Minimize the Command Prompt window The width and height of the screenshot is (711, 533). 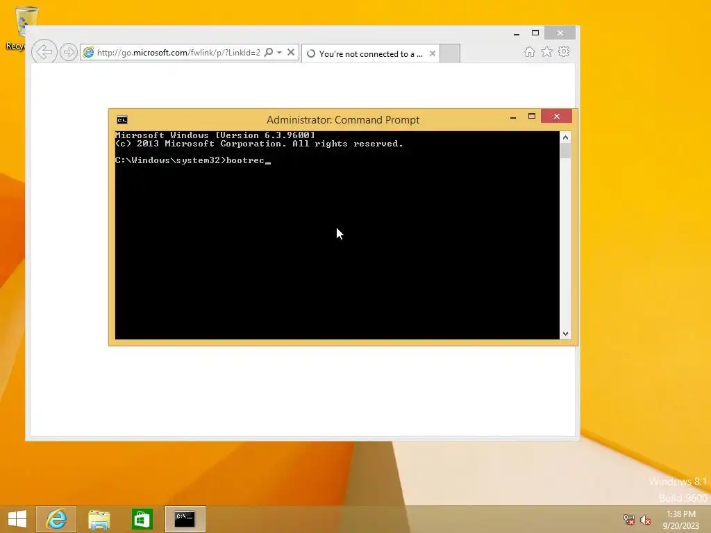click(x=513, y=117)
